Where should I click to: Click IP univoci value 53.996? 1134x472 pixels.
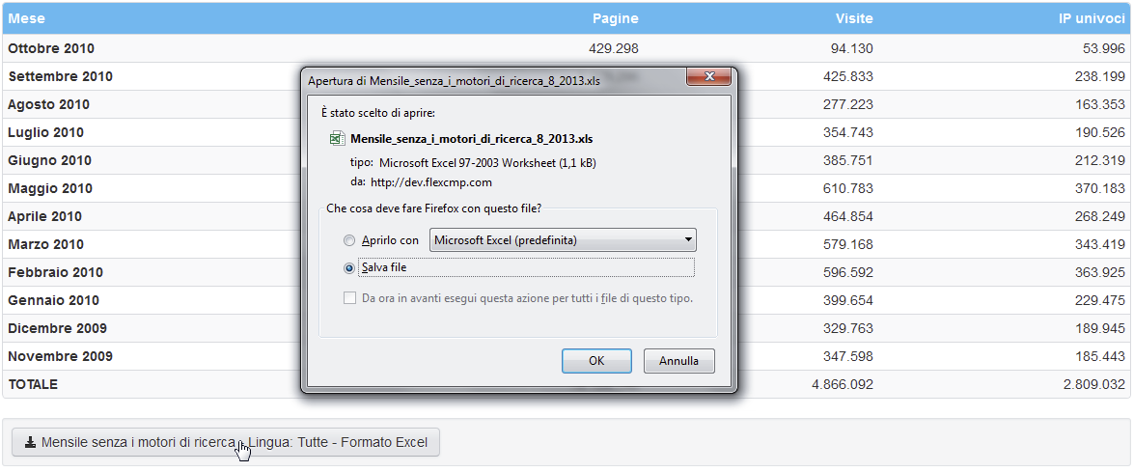[x=1104, y=48]
